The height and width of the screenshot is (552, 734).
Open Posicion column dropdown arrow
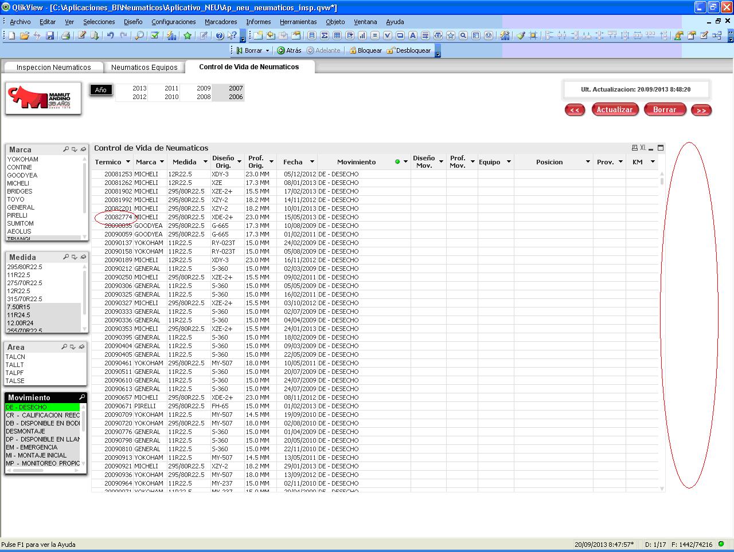pyautogui.click(x=588, y=162)
